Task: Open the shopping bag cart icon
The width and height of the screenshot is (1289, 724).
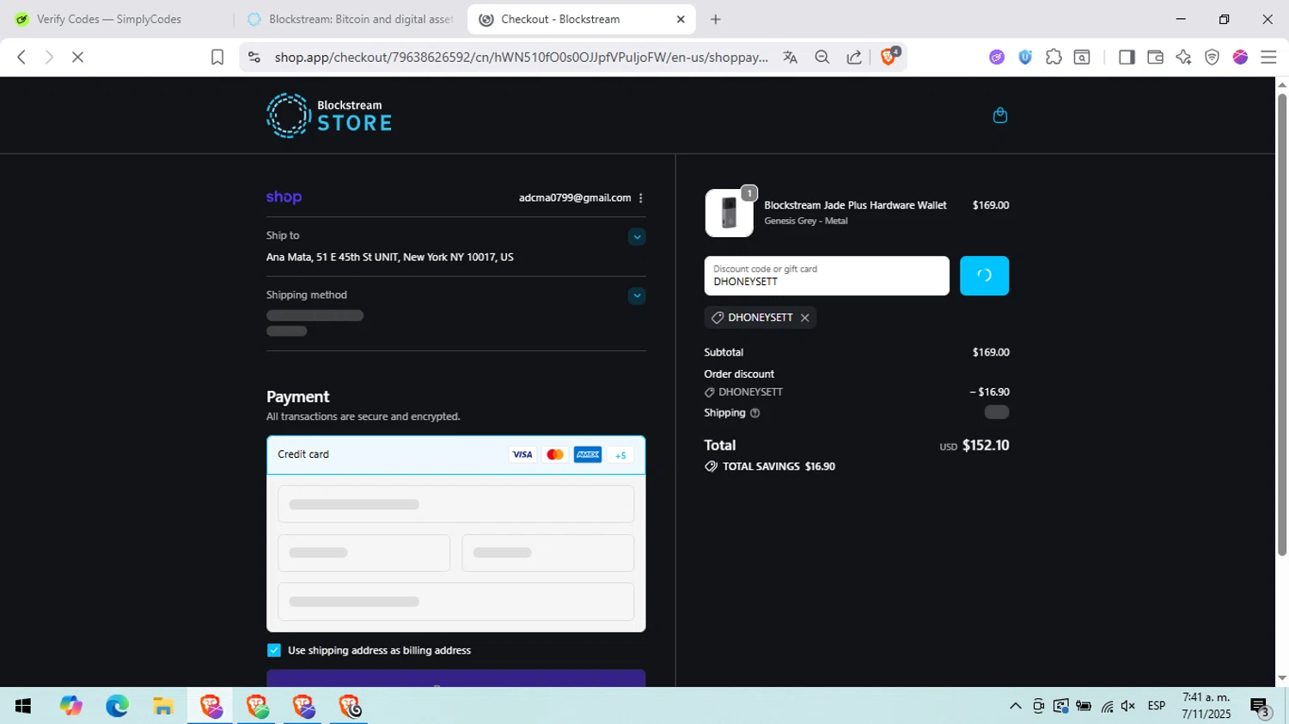Action: 999,115
